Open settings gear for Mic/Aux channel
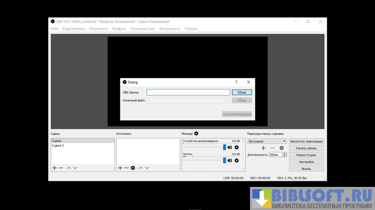This screenshot has width=375, height=210. 237,161
